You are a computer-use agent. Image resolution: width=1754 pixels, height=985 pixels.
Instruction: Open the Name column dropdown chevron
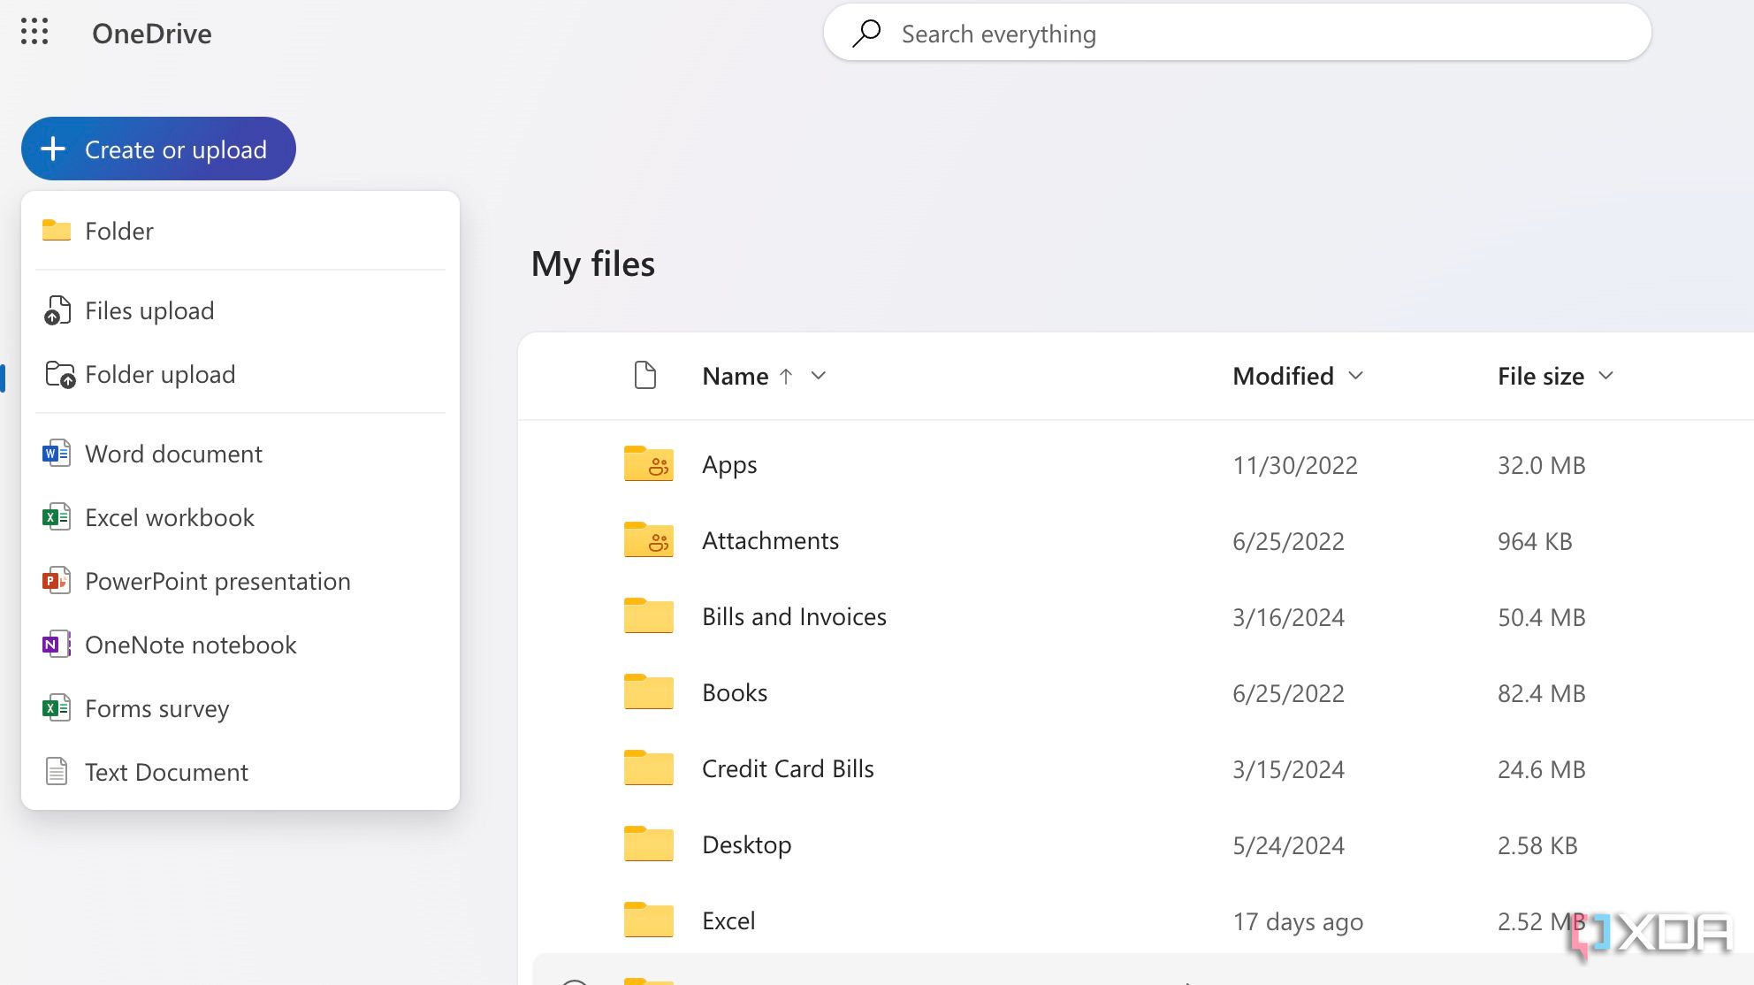[819, 376]
